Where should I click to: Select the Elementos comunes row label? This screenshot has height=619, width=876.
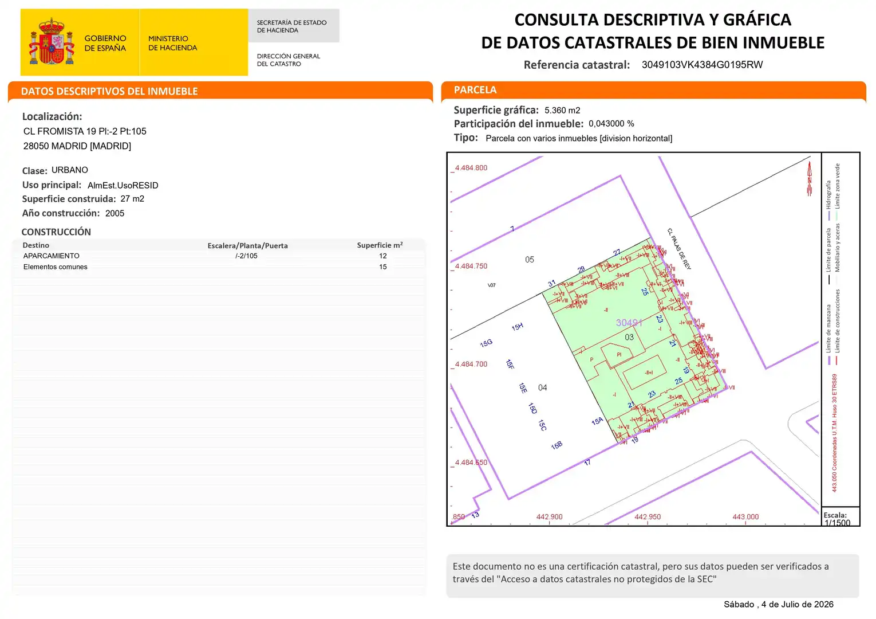[x=56, y=267]
